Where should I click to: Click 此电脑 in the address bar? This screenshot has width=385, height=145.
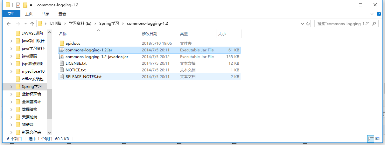[55, 23]
